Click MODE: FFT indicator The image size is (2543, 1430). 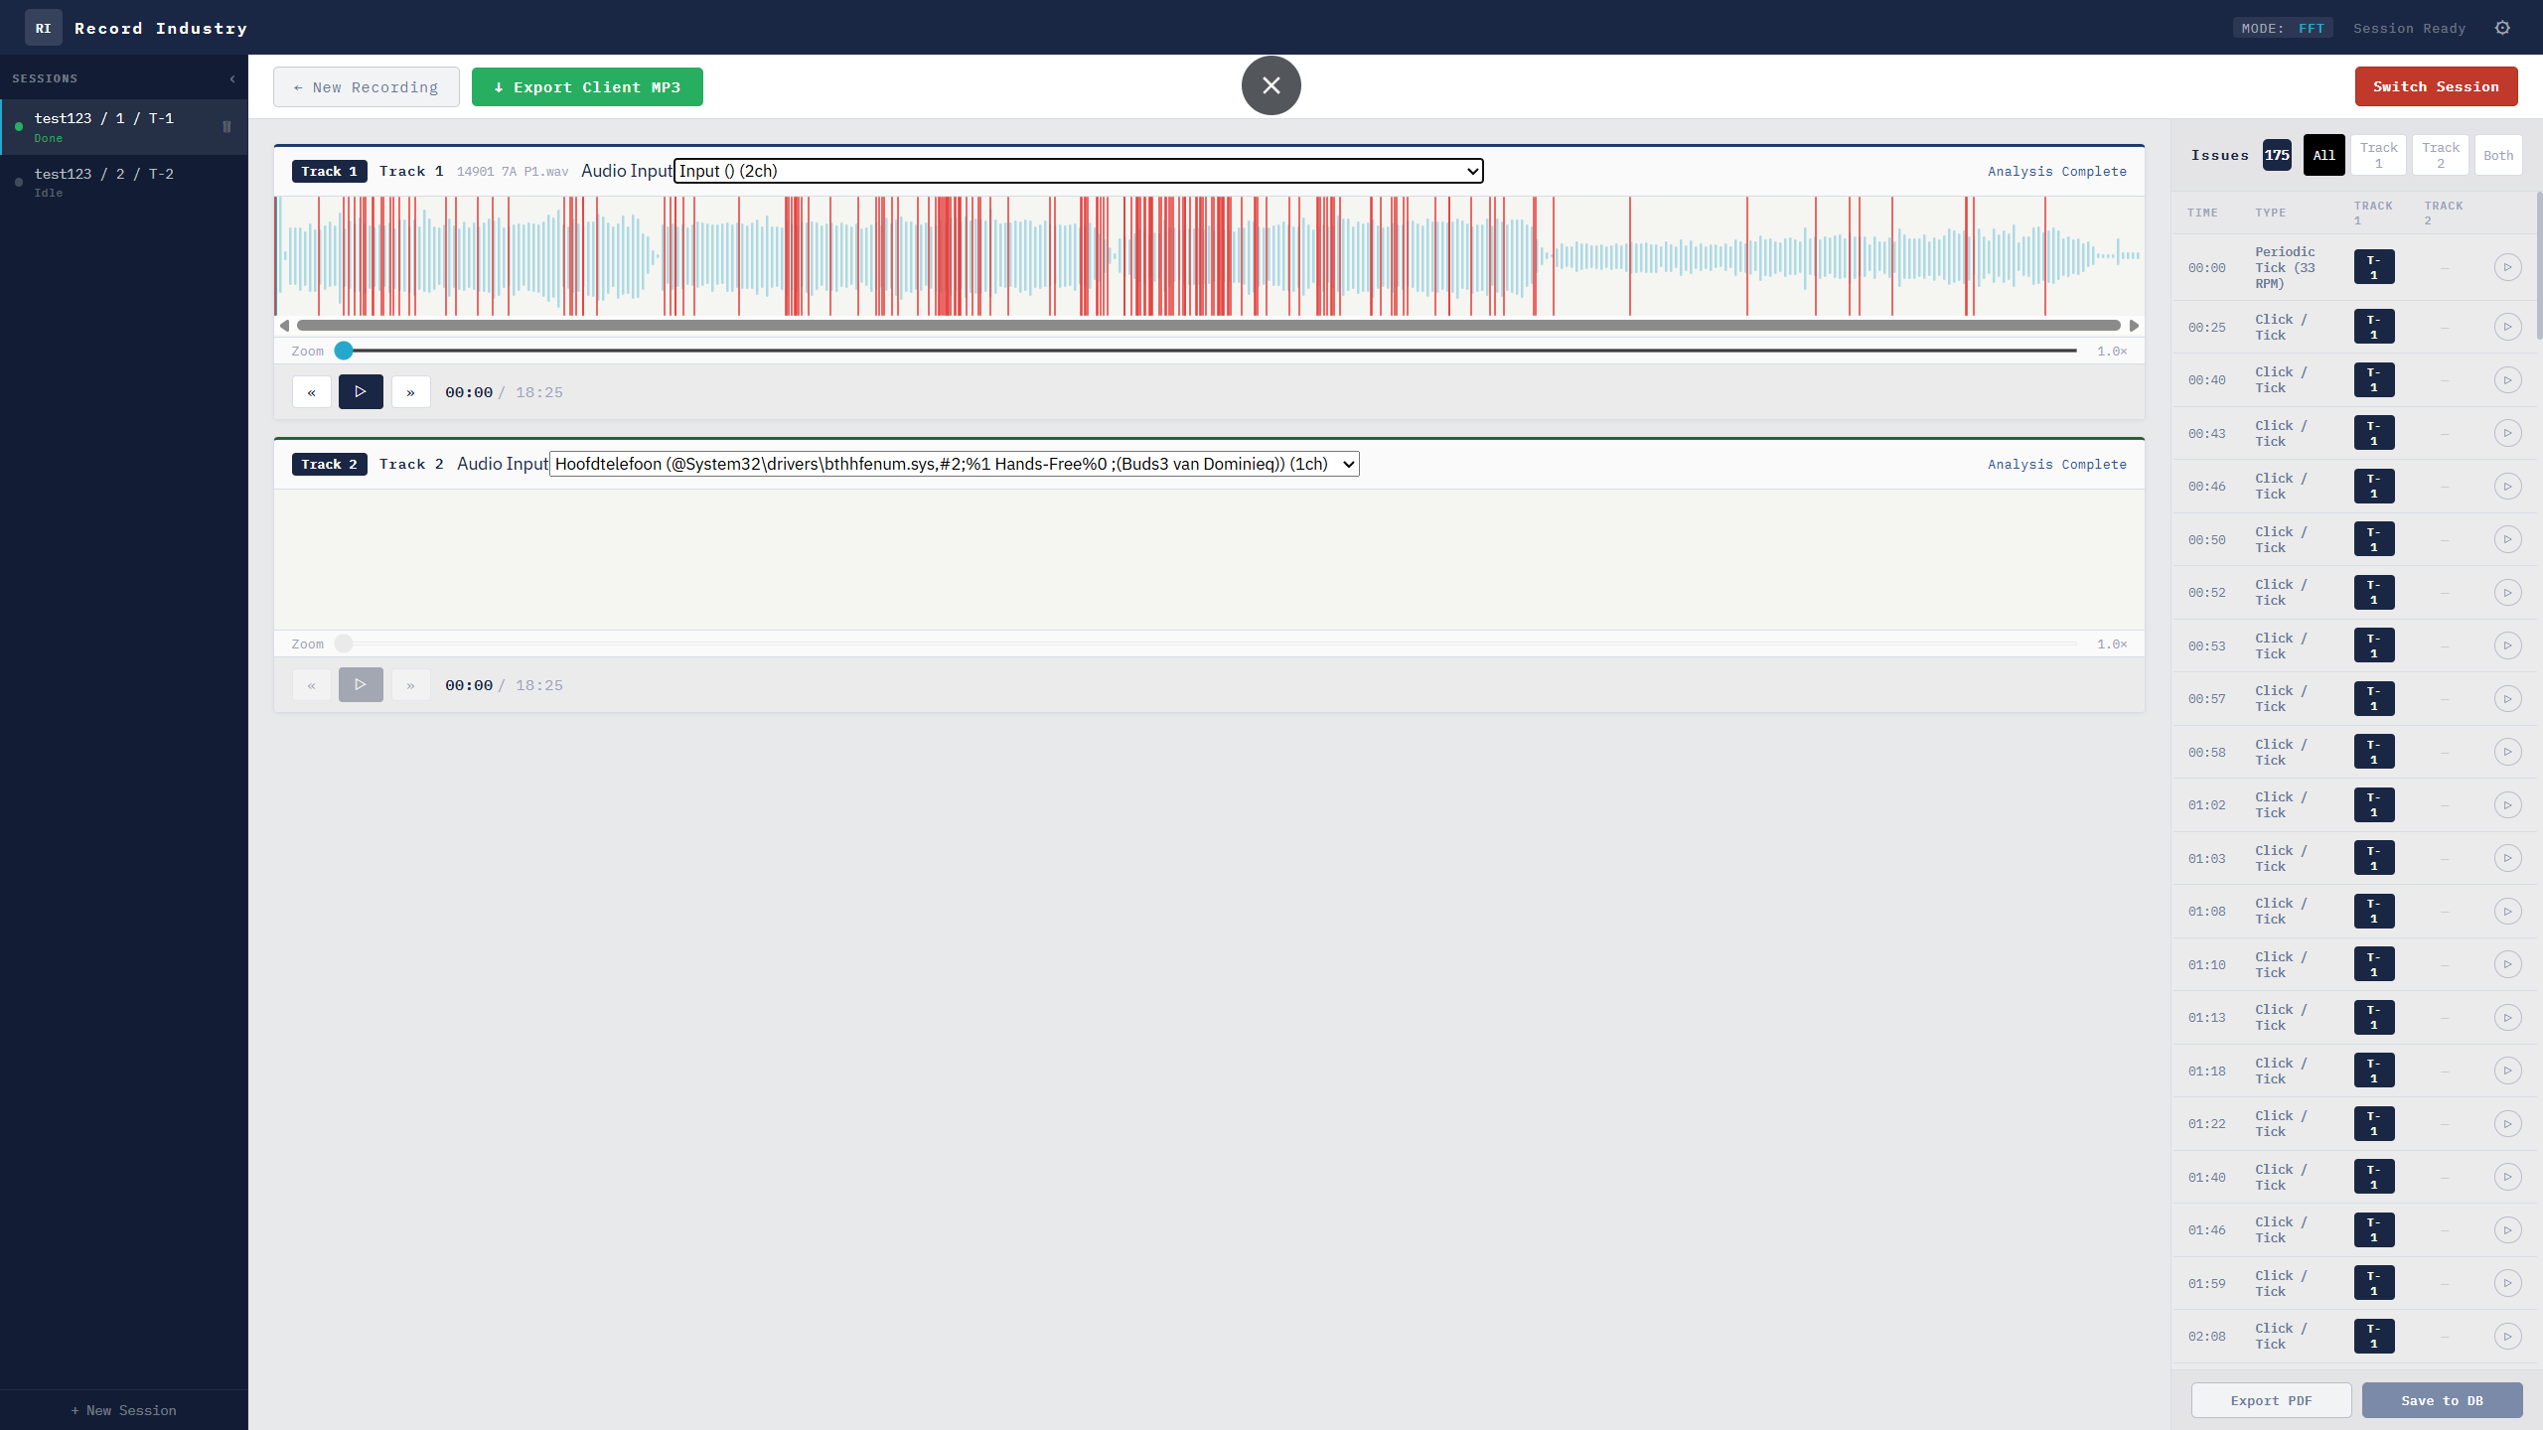point(2283,28)
